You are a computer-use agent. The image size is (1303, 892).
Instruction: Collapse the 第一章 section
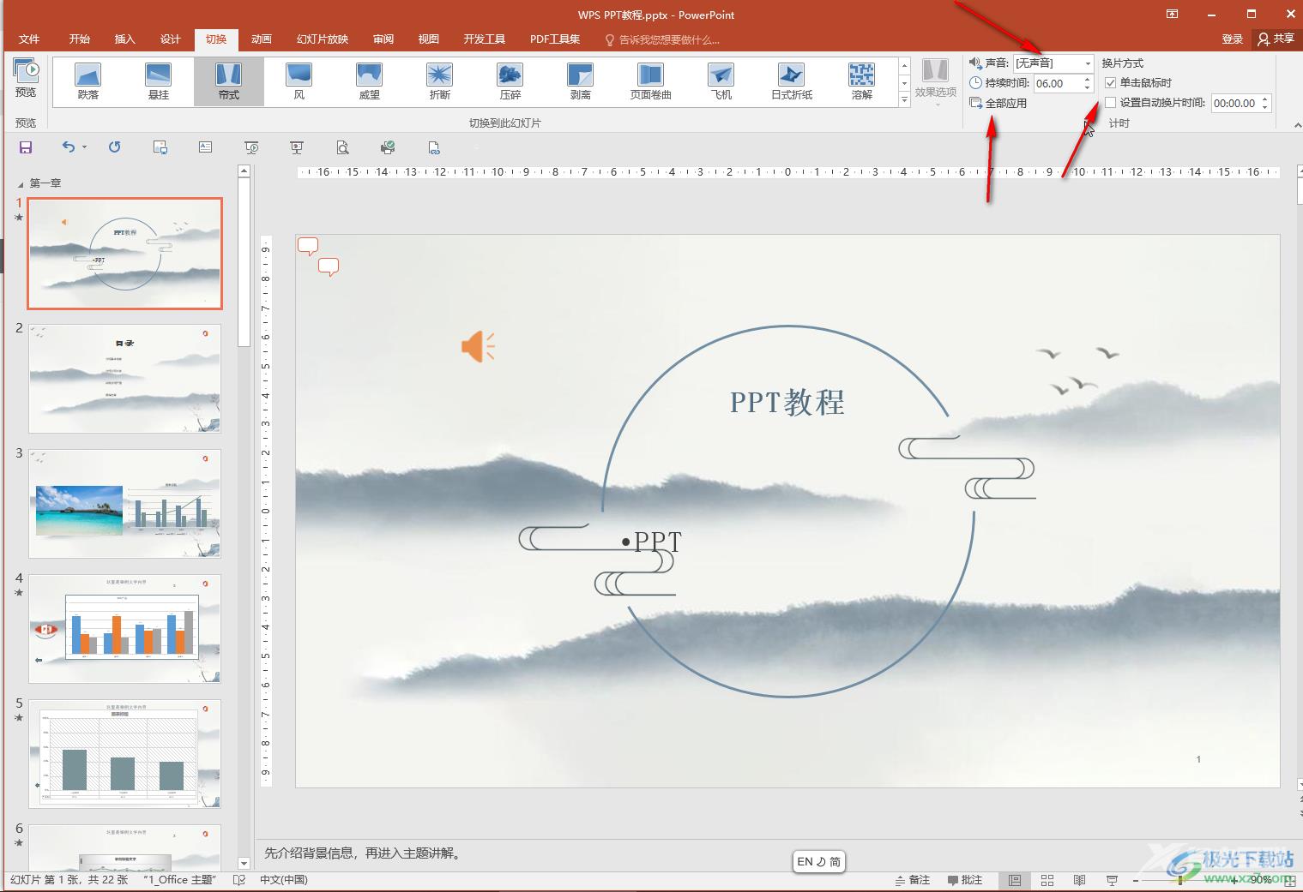[21, 184]
